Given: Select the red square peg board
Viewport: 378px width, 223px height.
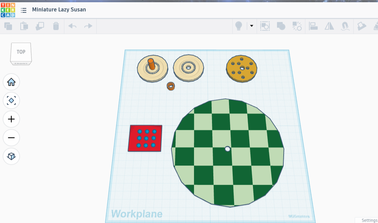Looking at the screenshot, I should point(145,138).
